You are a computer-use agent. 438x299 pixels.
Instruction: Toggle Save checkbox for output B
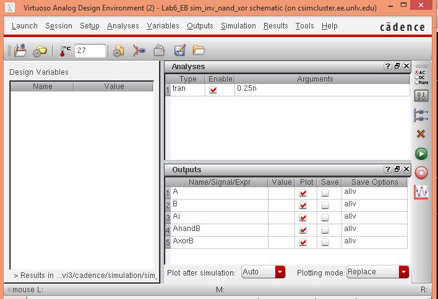tap(325, 205)
